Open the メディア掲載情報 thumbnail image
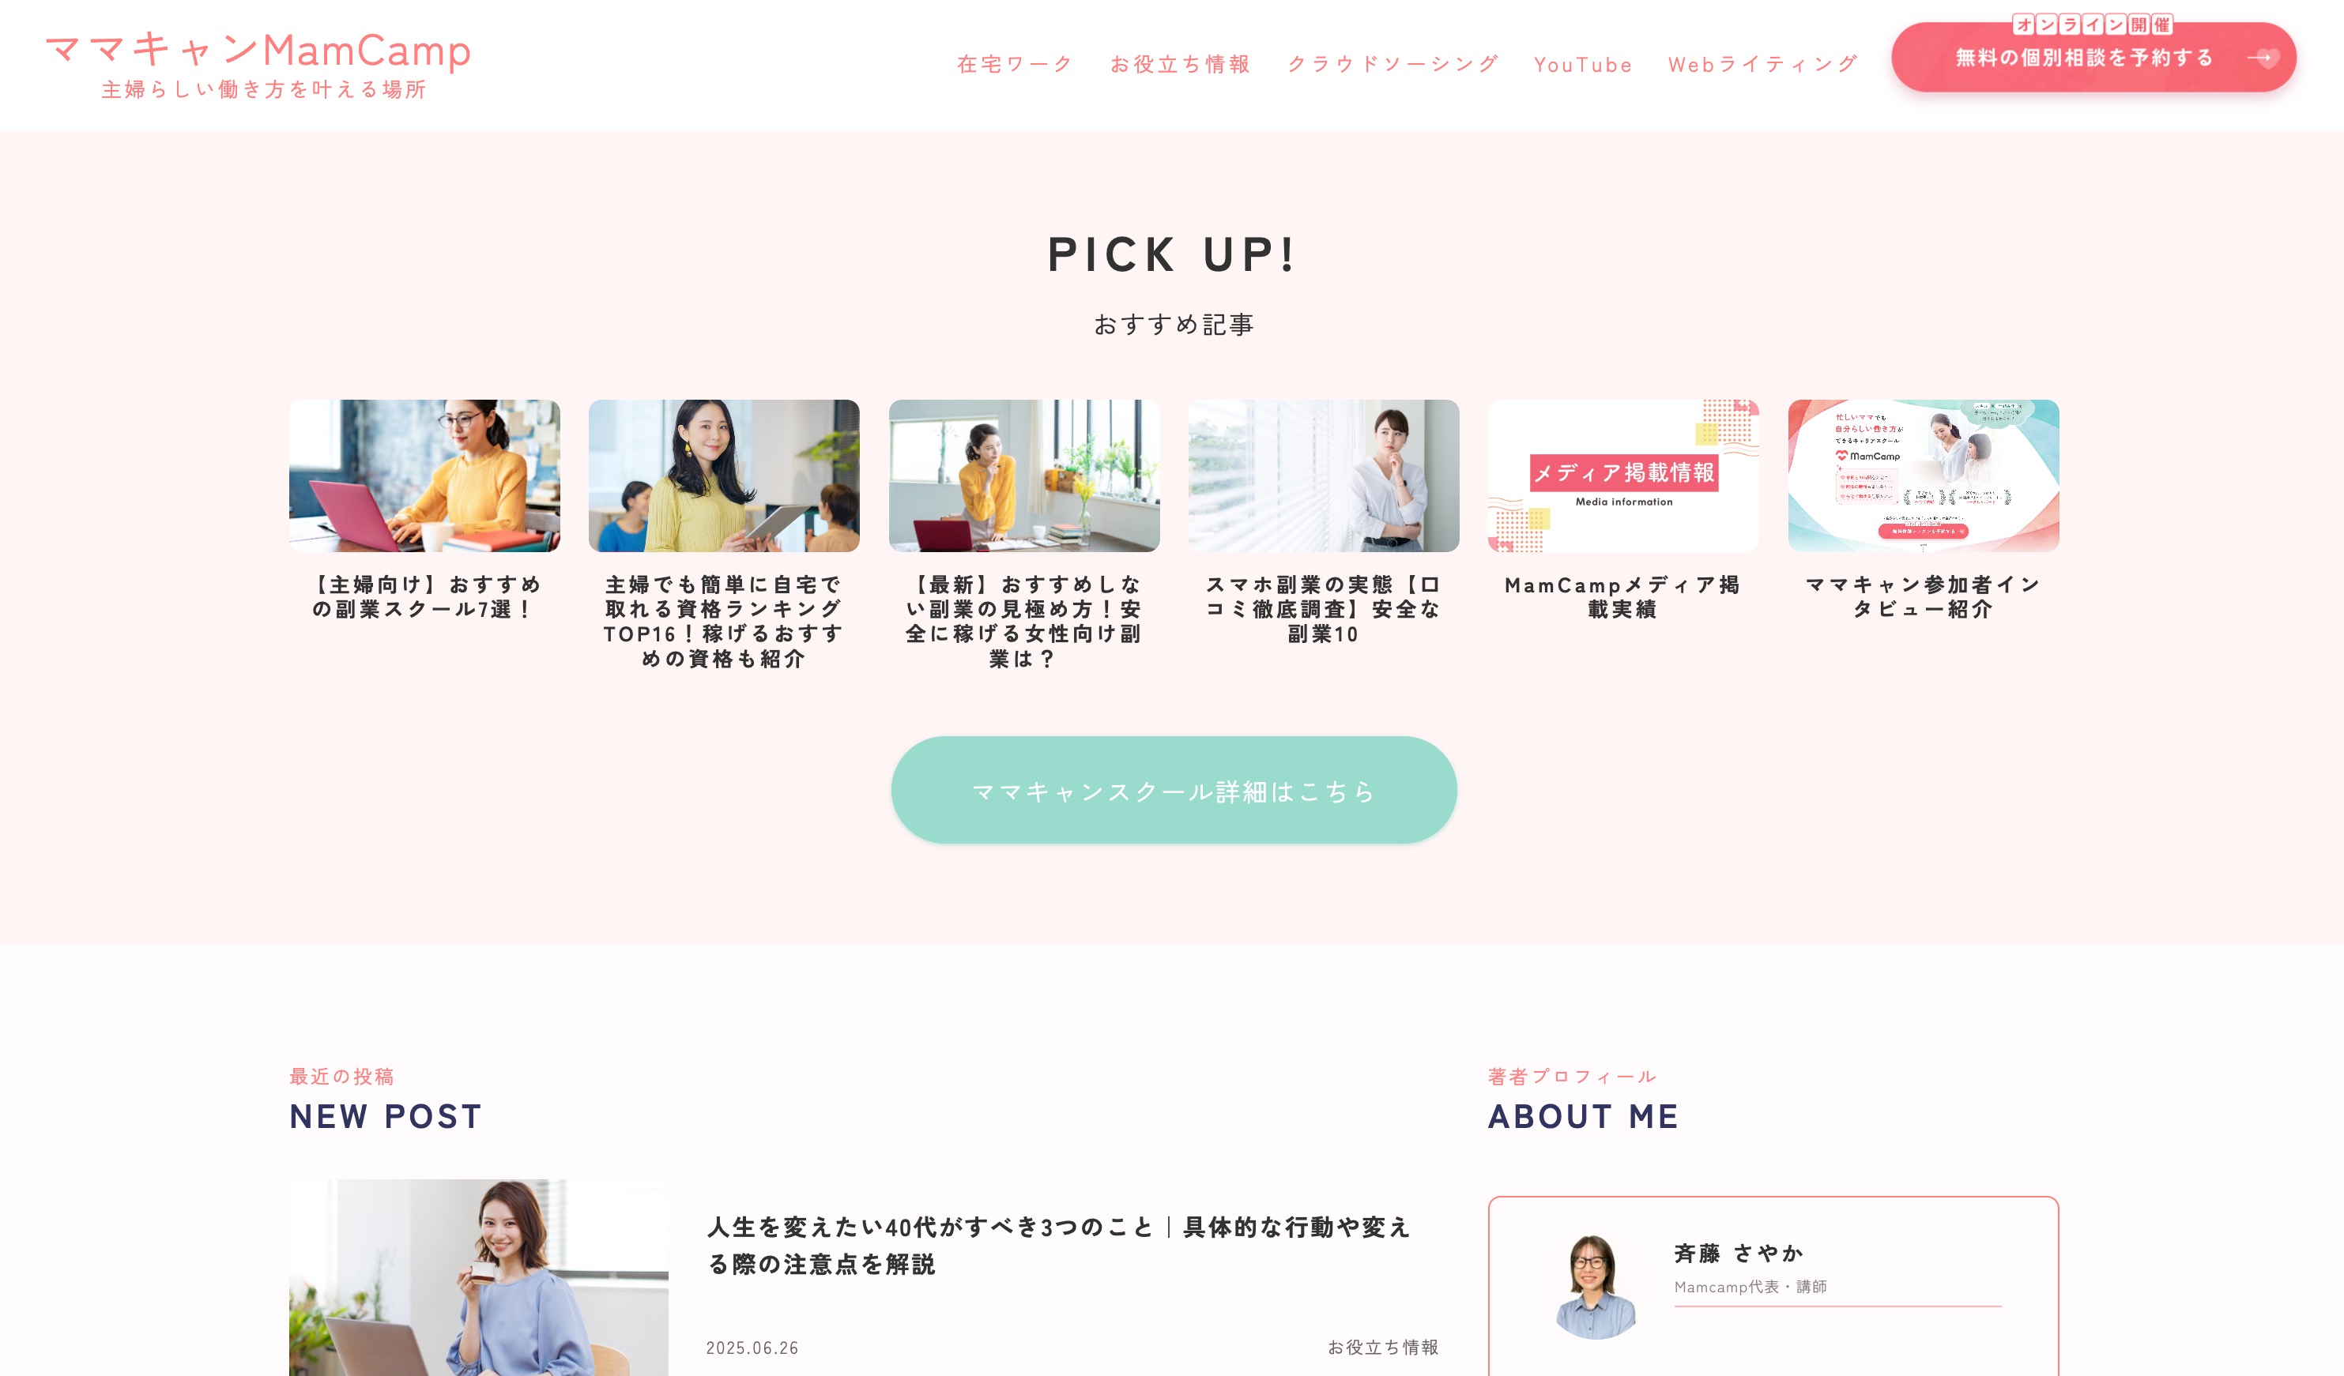This screenshot has height=1376, width=2344. 1623,476
